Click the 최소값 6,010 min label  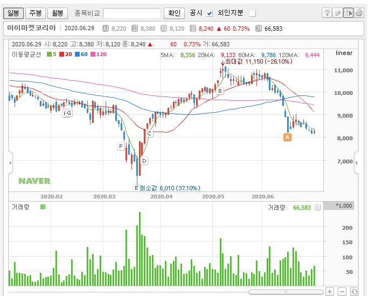(x=170, y=188)
